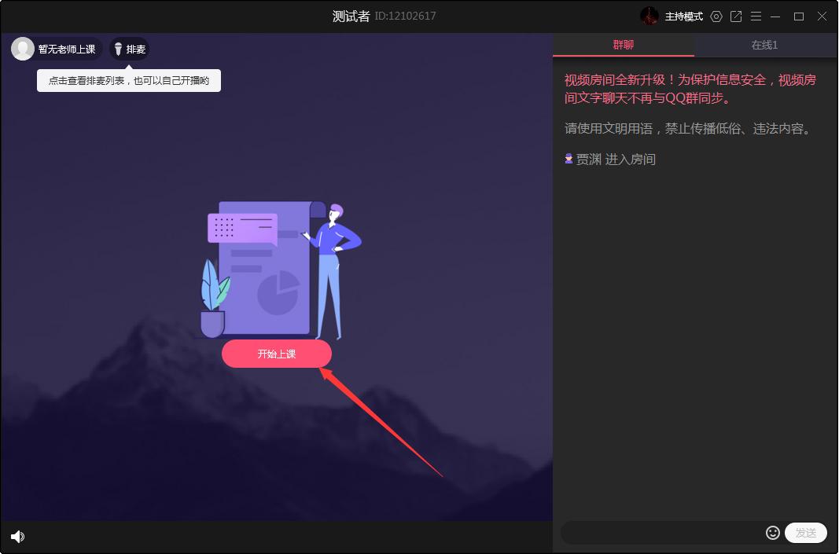Open the emoji picker in chat
This screenshot has height=554, width=839.
(772, 532)
